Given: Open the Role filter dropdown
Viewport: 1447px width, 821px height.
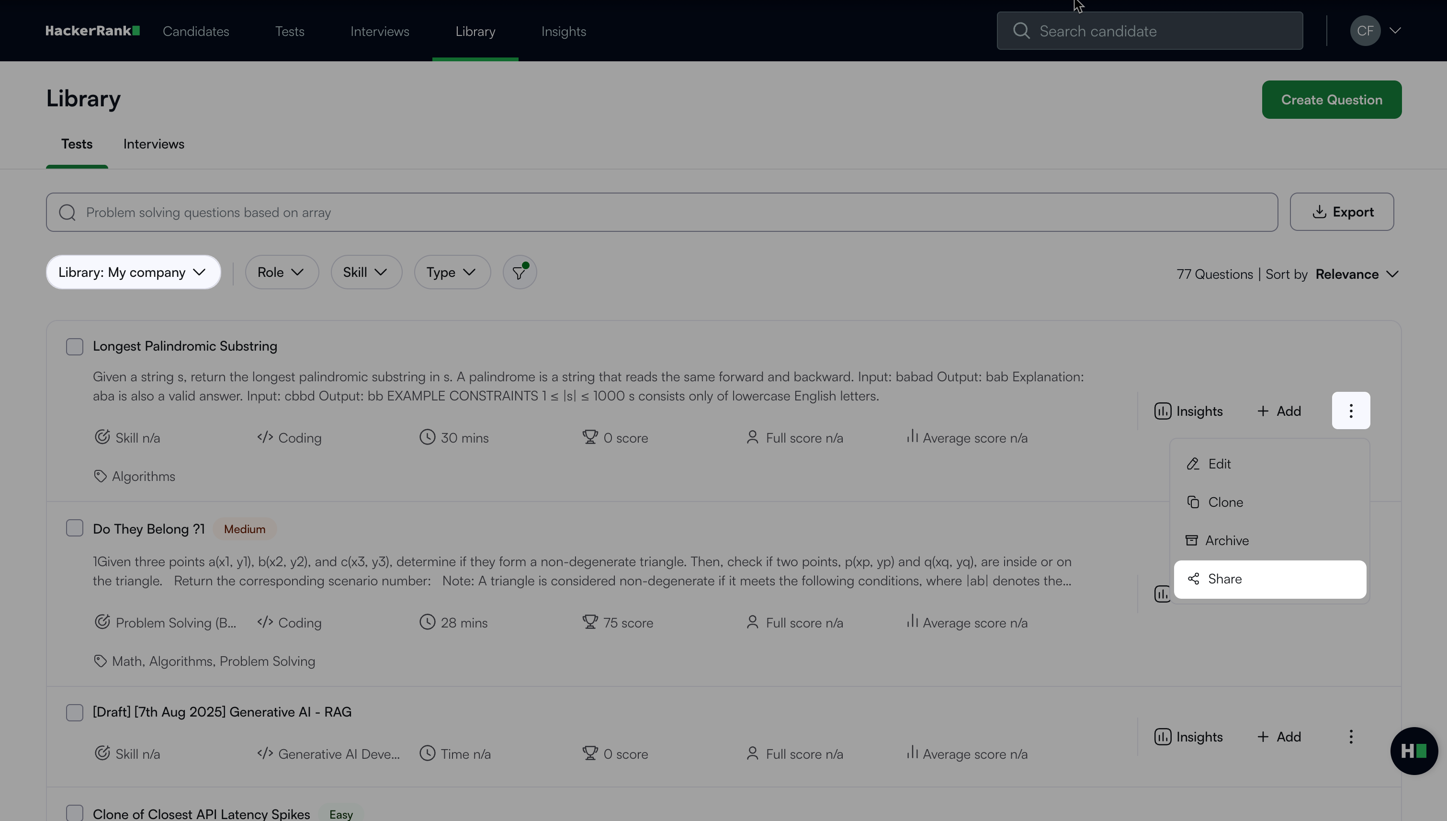Looking at the screenshot, I should [x=281, y=273].
